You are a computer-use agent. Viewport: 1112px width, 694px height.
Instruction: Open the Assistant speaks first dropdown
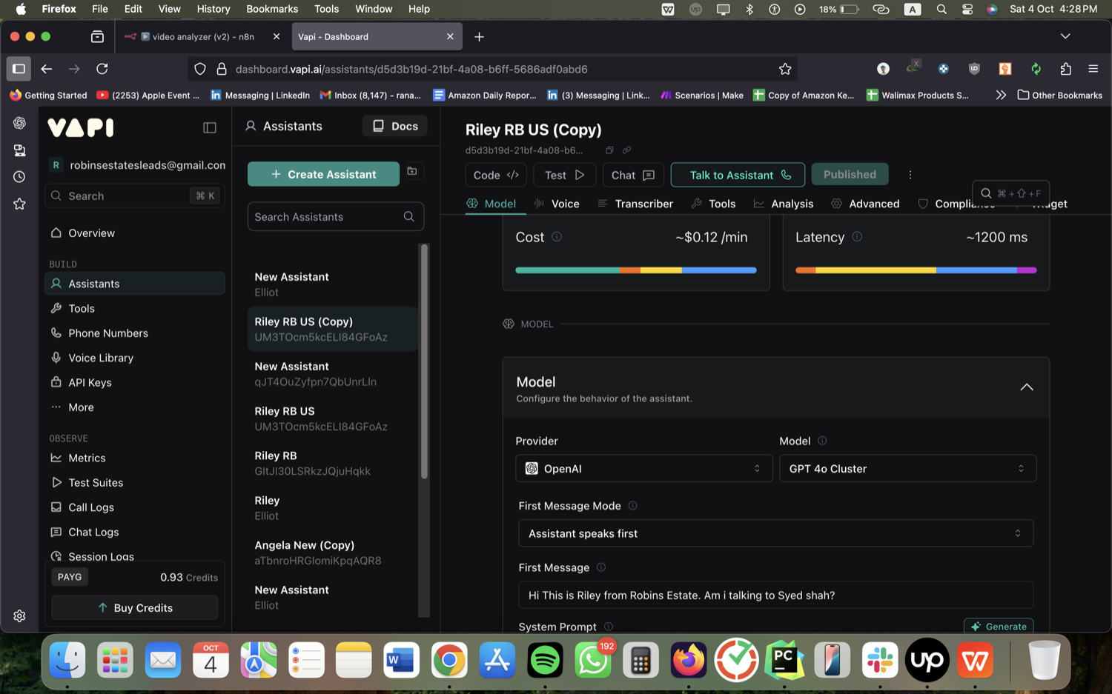pyautogui.click(x=775, y=533)
